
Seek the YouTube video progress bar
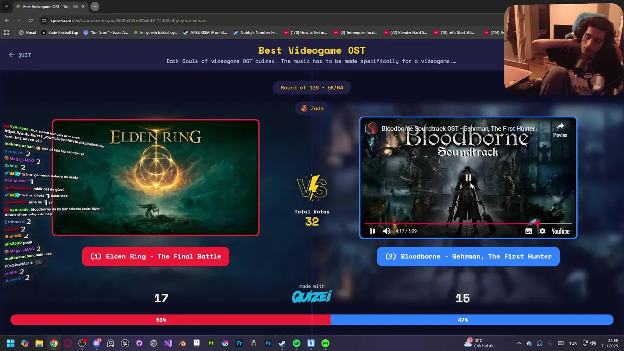click(x=468, y=224)
